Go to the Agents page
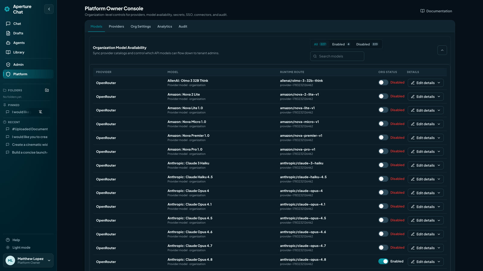Viewport: 483px width, 271px height. pyautogui.click(x=28, y=43)
